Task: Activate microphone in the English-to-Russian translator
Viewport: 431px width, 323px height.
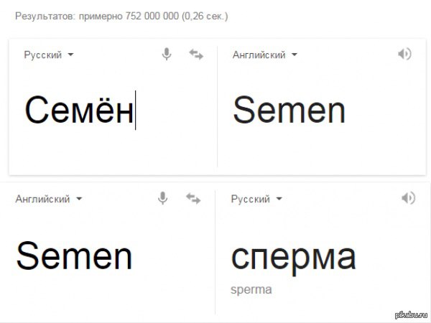Action: (x=163, y=198)
